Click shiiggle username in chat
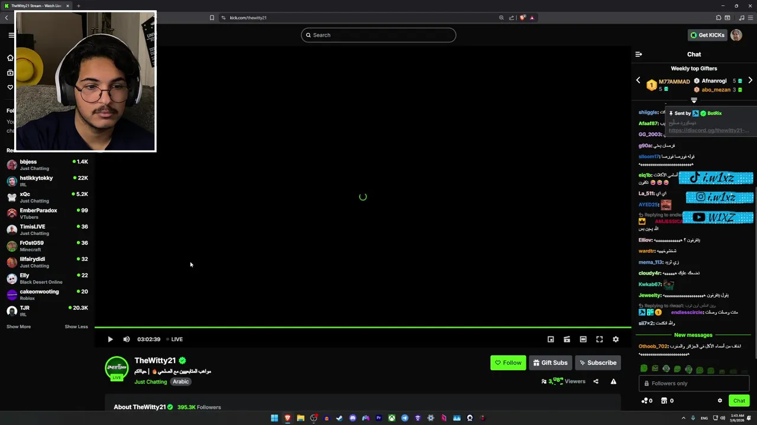 coord(648,112)
